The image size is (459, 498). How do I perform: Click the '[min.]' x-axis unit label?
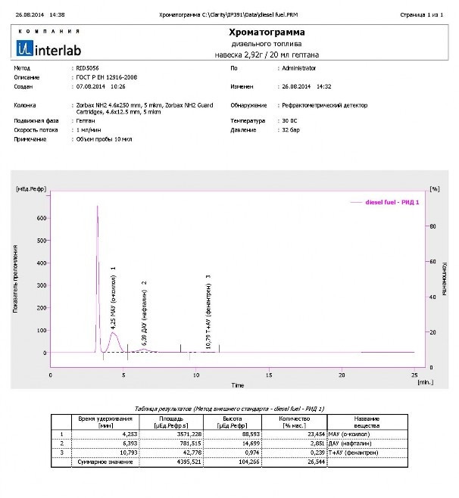[x=426, y=382]
